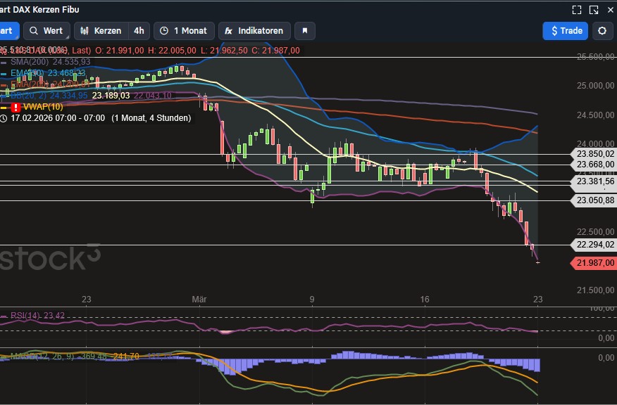
Task: Click the clock icon beside date range
Action: 4,118
